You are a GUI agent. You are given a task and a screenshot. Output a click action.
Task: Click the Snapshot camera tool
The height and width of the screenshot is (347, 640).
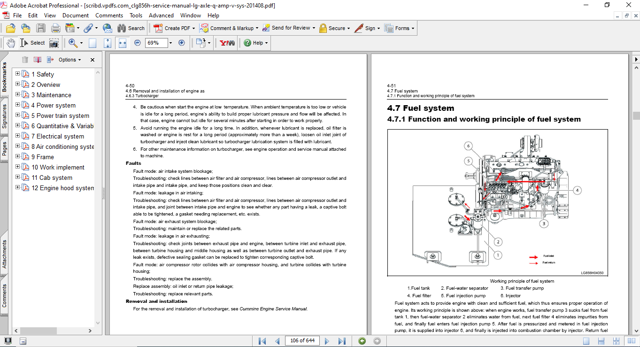tap(54, 43)
